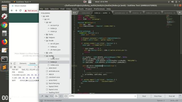This screenshot has width=182, height=102.
Task: Toggle highlight matches option in find bar
Action: [x=66, y=96]
